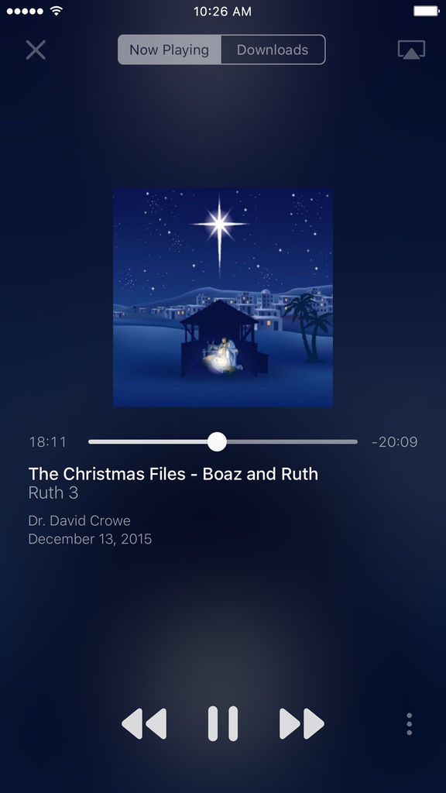Tap the elapsed time 18:11 label
This screenshot has width=446, height=793.
[47, 442]
